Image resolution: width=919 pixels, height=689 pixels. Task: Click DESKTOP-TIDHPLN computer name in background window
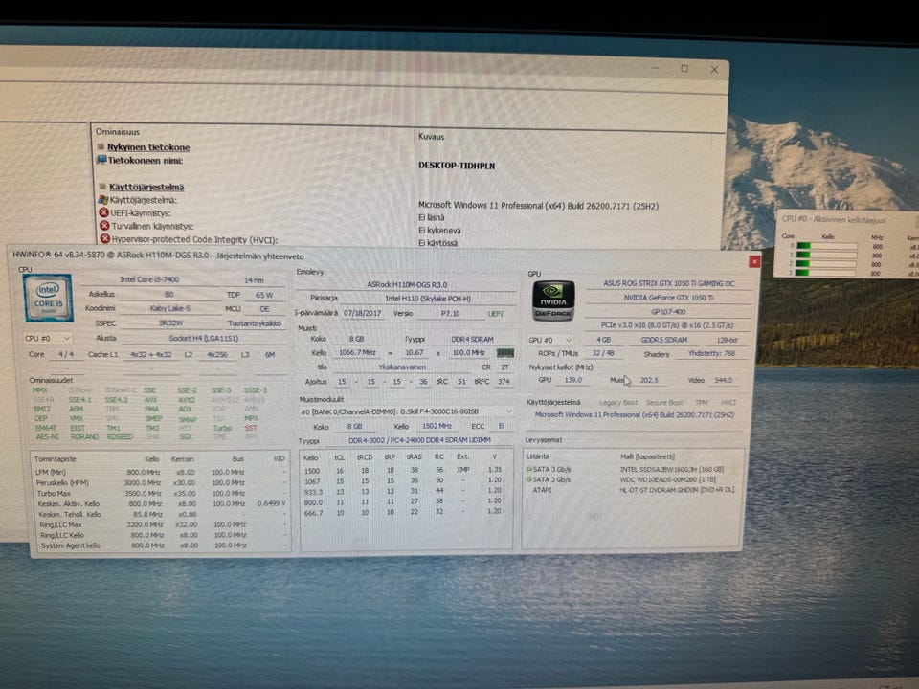[457, 166]
